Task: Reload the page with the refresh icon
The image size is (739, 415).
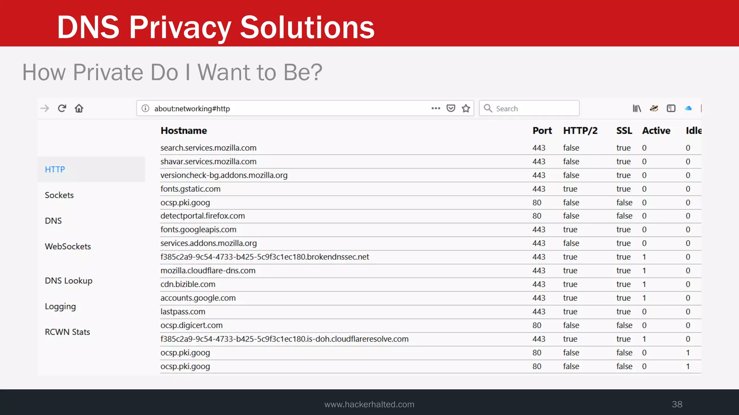Action: click(x=62, y=108)
